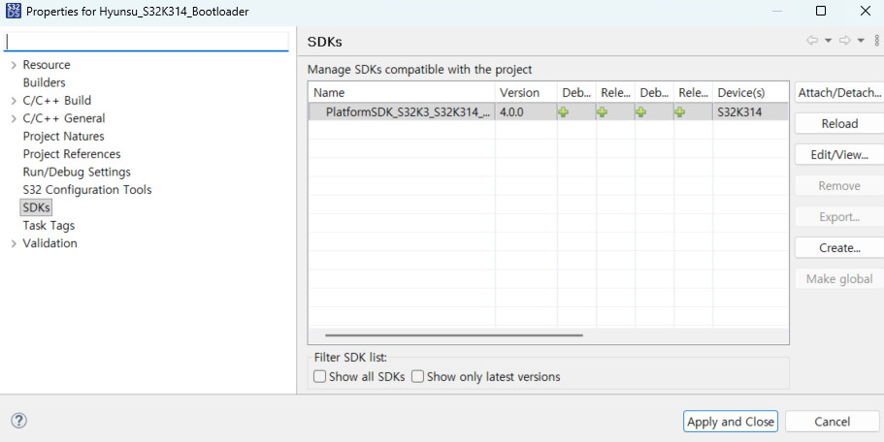Image resolution: width=884 pixels, height=442 pixels.
Task: Select C/C++ General category
Action: tap(64, 118)
